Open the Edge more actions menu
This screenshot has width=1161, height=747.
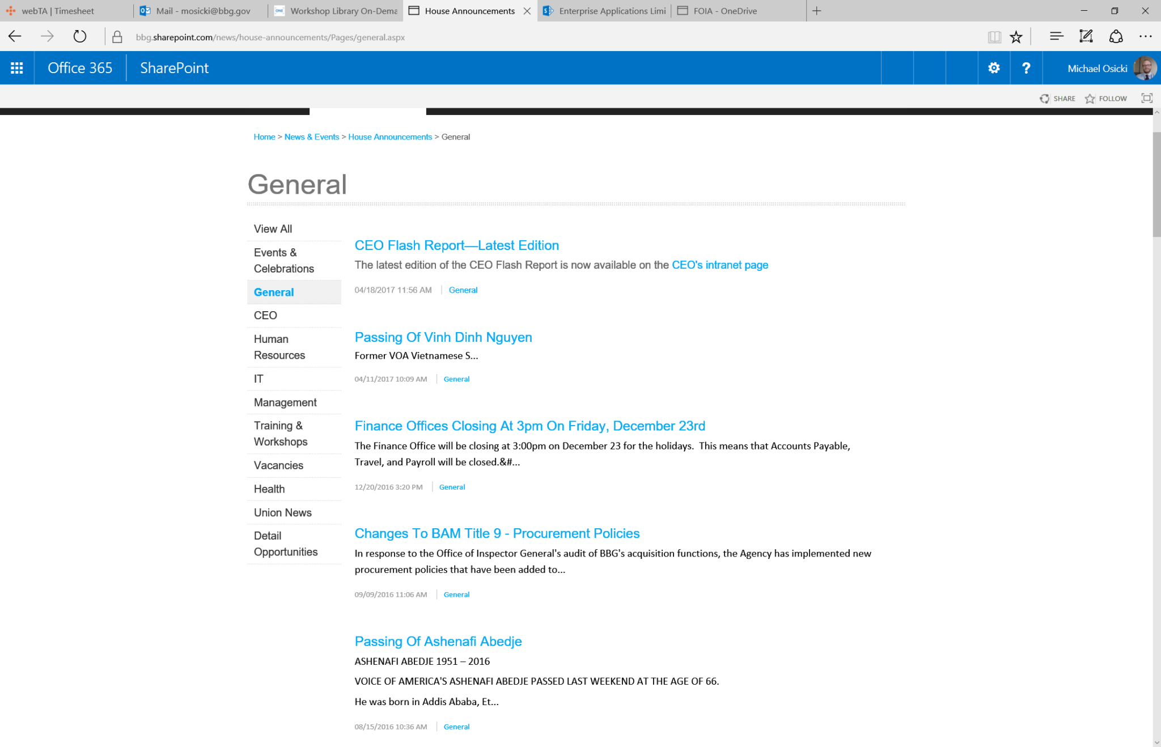tap(1145, 37)
